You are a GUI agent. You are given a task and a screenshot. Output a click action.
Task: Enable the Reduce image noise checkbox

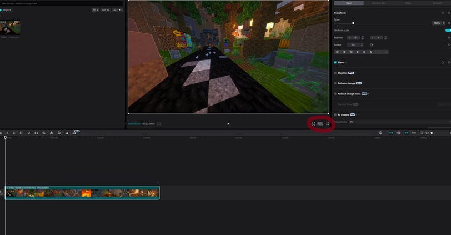(x=335, y=94)
